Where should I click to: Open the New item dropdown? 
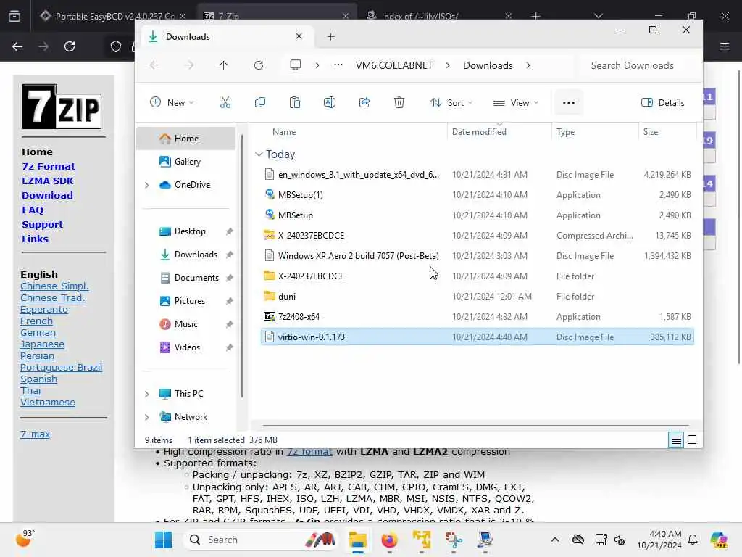pos(172,102)
